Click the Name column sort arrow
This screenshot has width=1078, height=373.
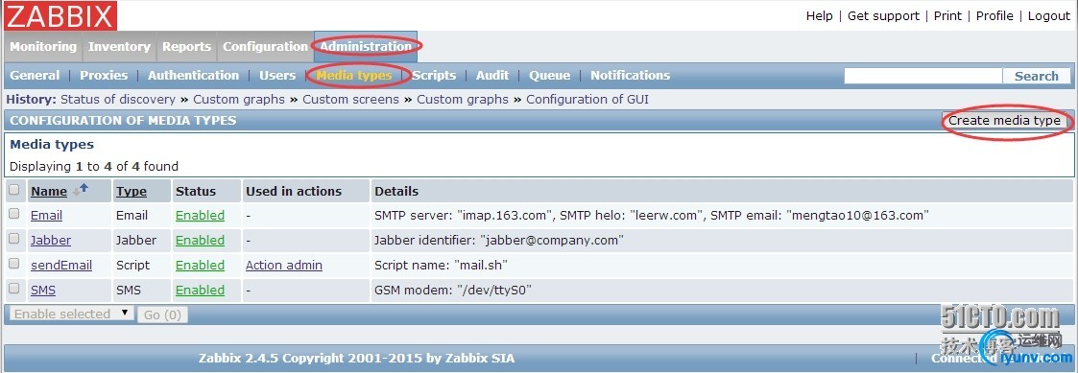81,190
